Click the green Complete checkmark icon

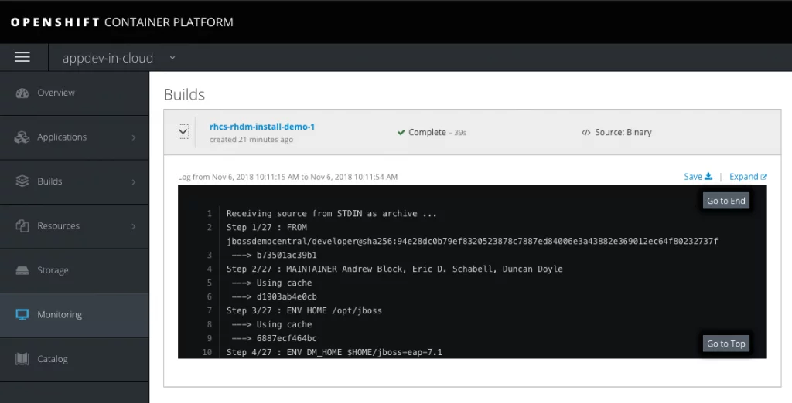coord(401,132)
